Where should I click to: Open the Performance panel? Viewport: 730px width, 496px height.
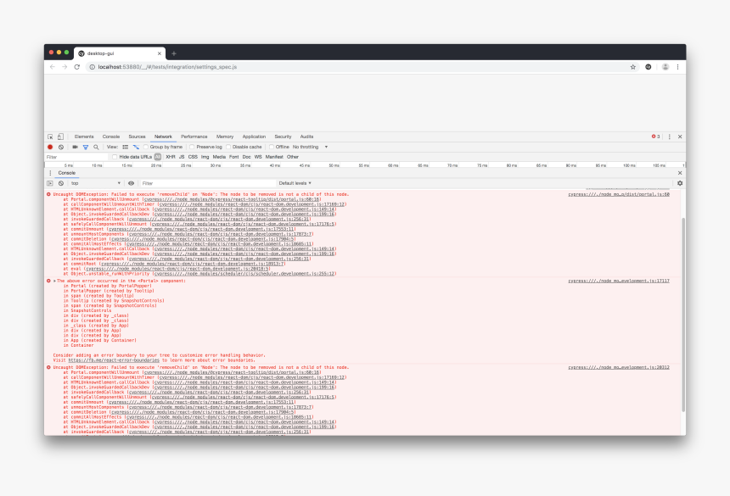pyautogui.click(x=194, y=137)
